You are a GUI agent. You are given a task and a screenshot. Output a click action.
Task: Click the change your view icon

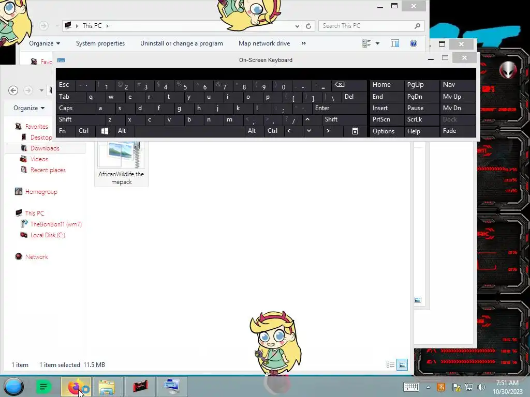click(x=366, y=43)
